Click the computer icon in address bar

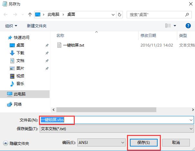38,14
